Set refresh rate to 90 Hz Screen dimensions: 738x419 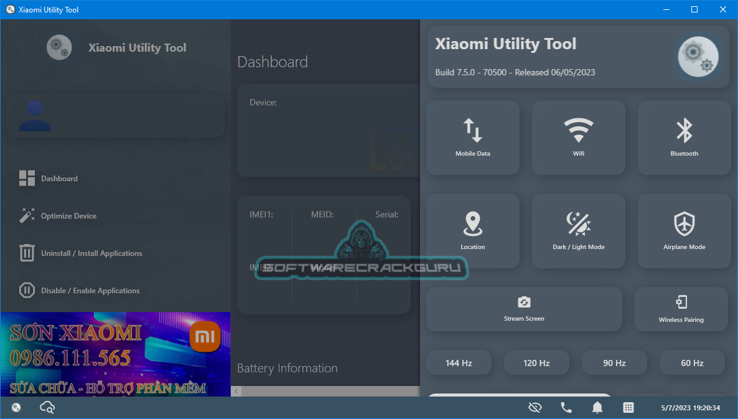[x=614, y=362]
